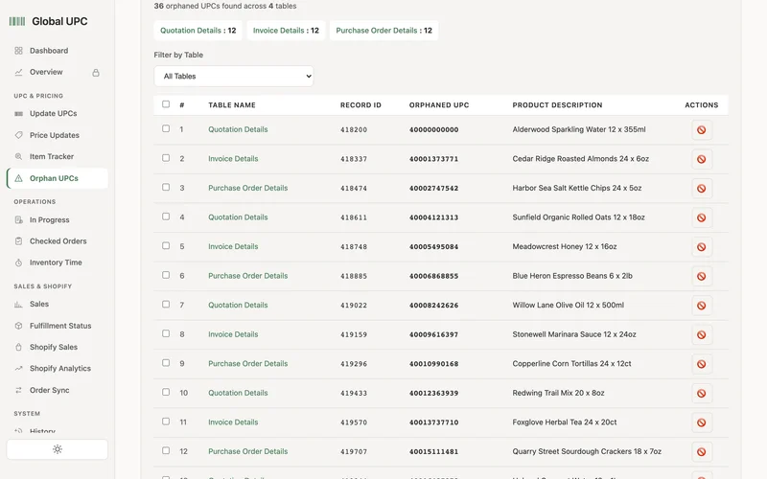Image resolution: width=767 pixels, height=479 pixels.
Task: Check the box for row 2 record 418337
Action: click(166, 158)
